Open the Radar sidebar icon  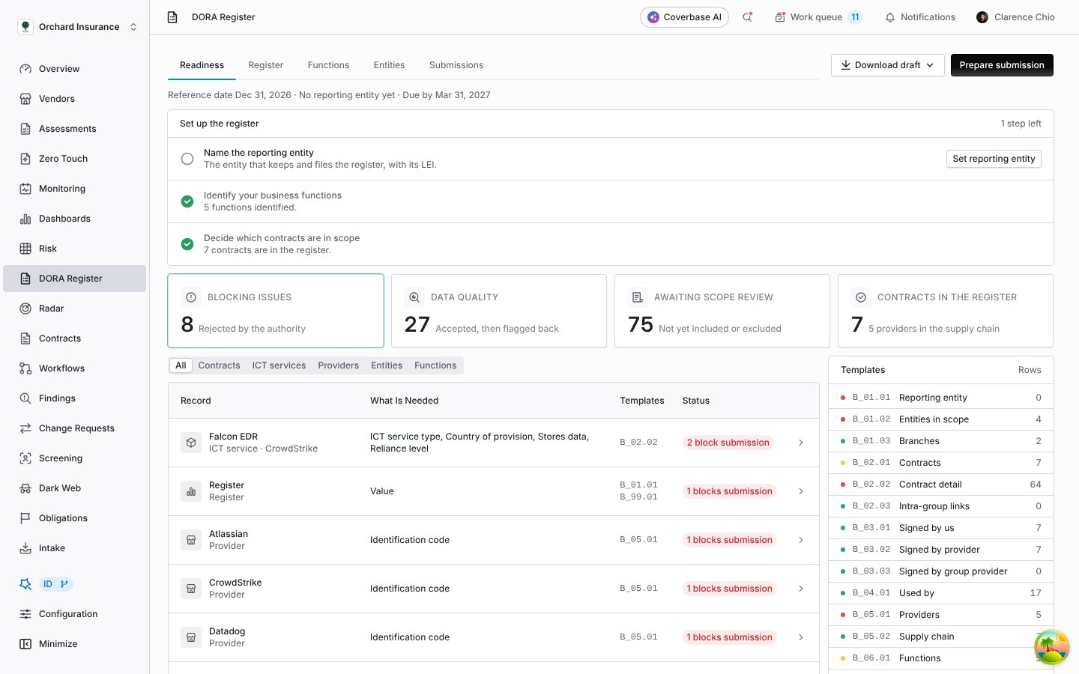[x=25, y=309]
